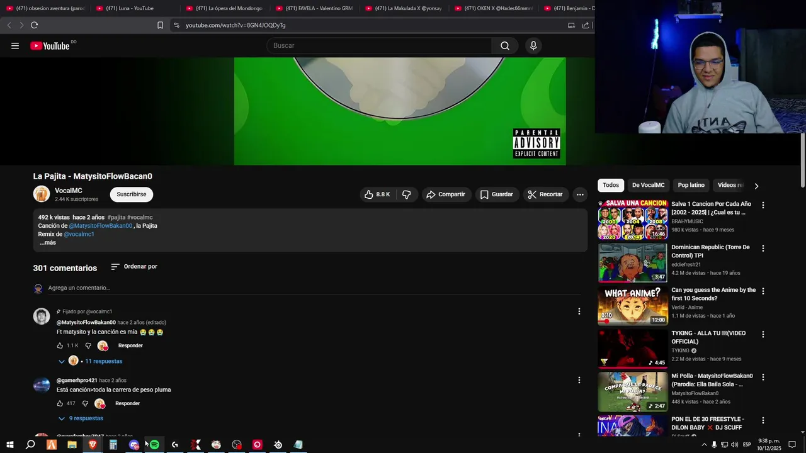Open the browser share icon
Screen dimensions: 806x453
point(586,25)
